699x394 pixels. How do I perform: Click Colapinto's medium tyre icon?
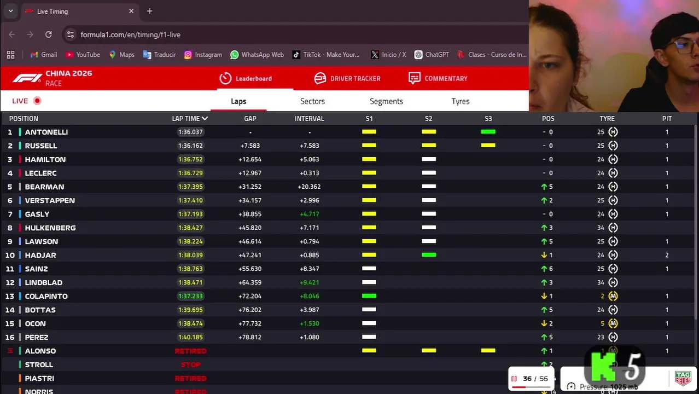(613, 296)
